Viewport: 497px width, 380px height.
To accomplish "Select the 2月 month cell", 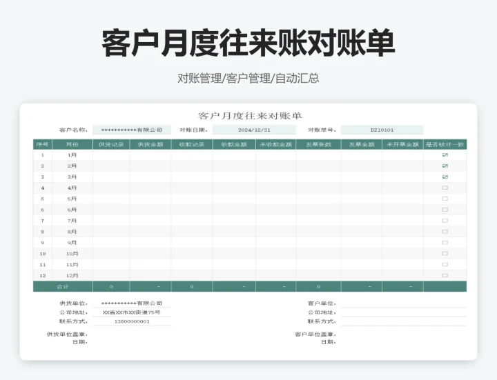I will point(72,166).
